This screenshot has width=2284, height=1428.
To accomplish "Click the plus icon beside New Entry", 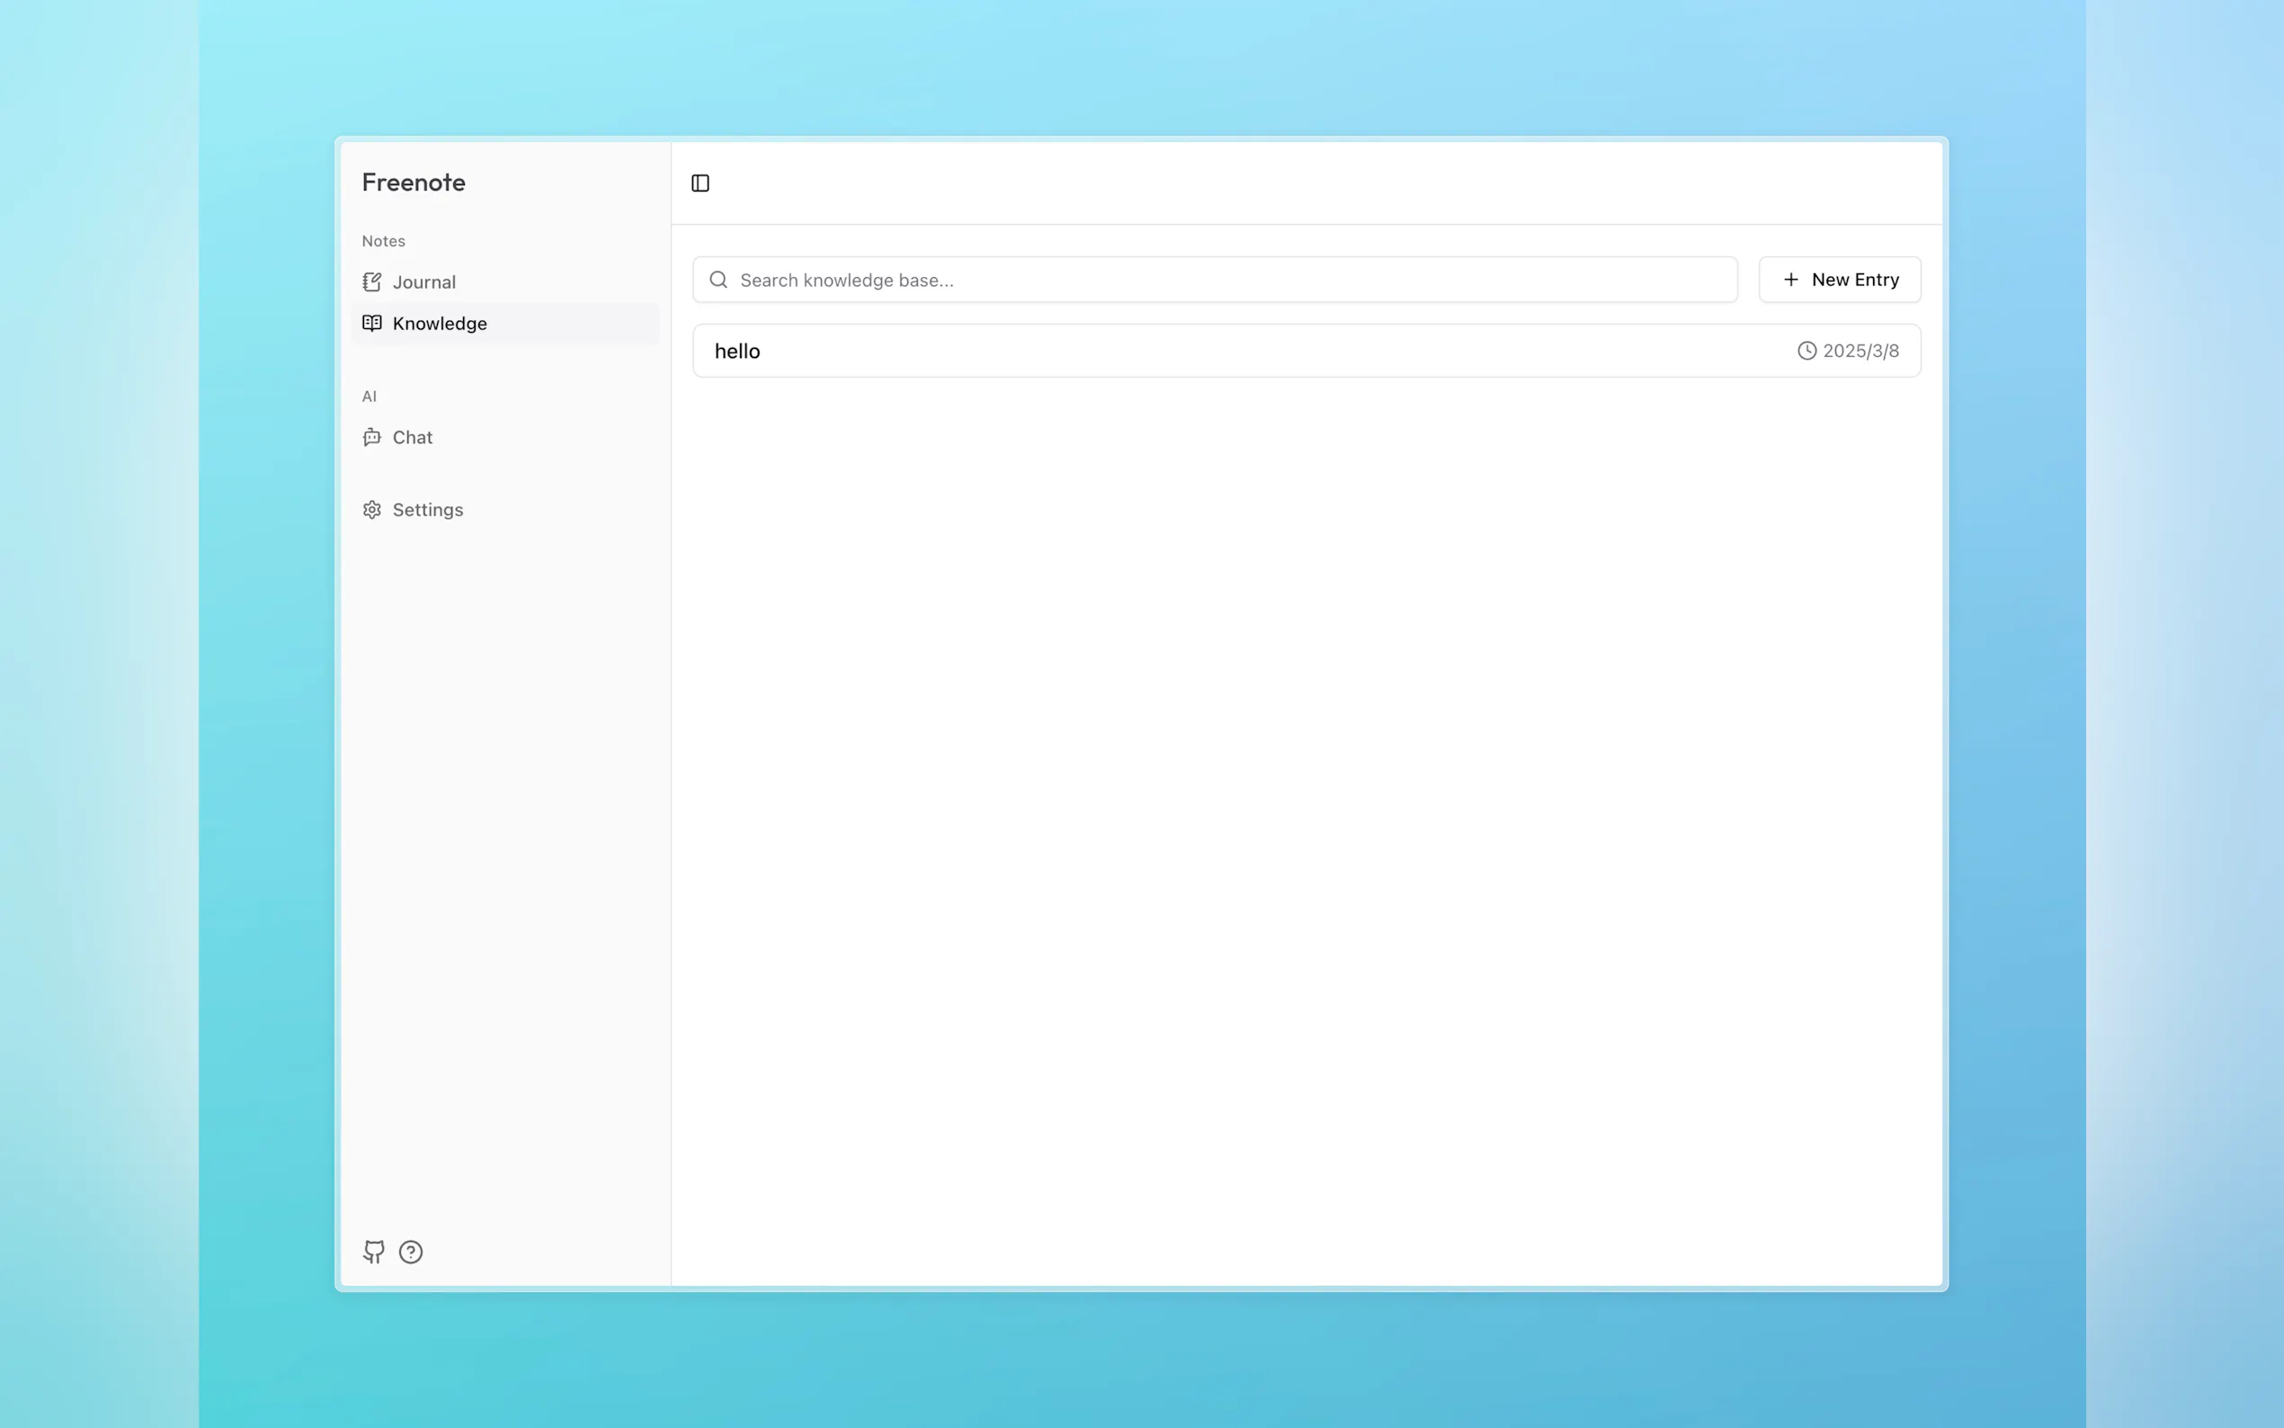I will [1790, 280].
